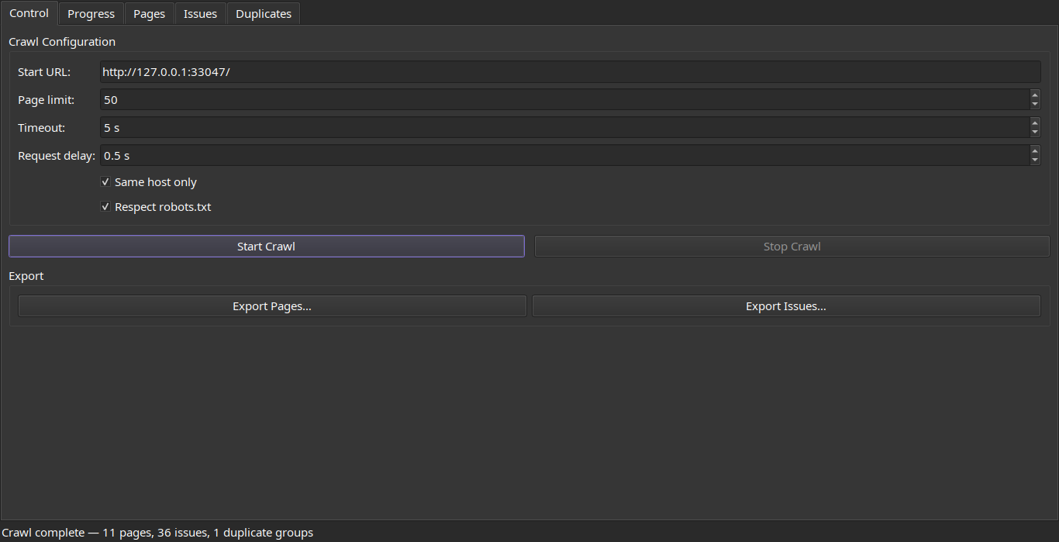1059x542 pixels.
Task: Switch to the Control tab
Action: [29, 13]
